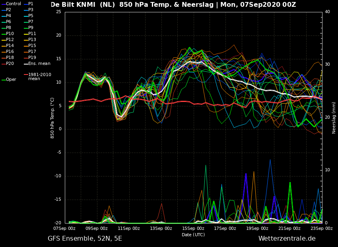Click the Control legend color swatch
The height and width of the screenshot is (247, 338).
point(4,4)
